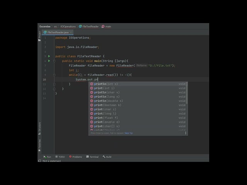Open the Run tool window
The height and width of the screenshot is (185, 247).
(47, 157)
